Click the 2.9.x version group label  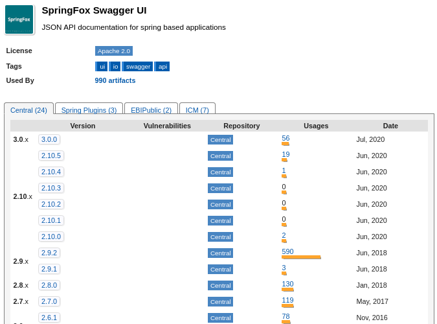click(21, 261)
